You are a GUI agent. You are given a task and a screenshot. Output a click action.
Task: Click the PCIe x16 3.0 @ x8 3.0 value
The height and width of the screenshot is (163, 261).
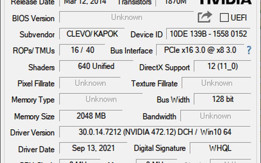point(200,50)
